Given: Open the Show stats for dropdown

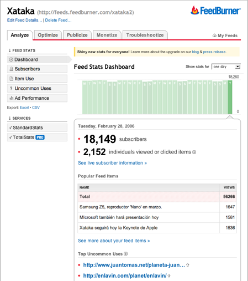Looking at the screenshot, I should [226, 67].
